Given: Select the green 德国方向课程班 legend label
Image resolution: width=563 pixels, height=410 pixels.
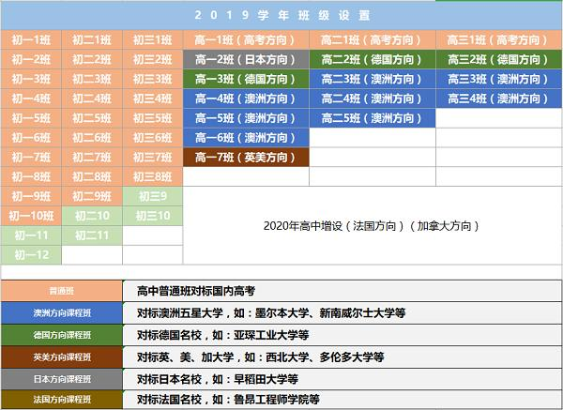Looking at the screenshot, I should point(61,335).
